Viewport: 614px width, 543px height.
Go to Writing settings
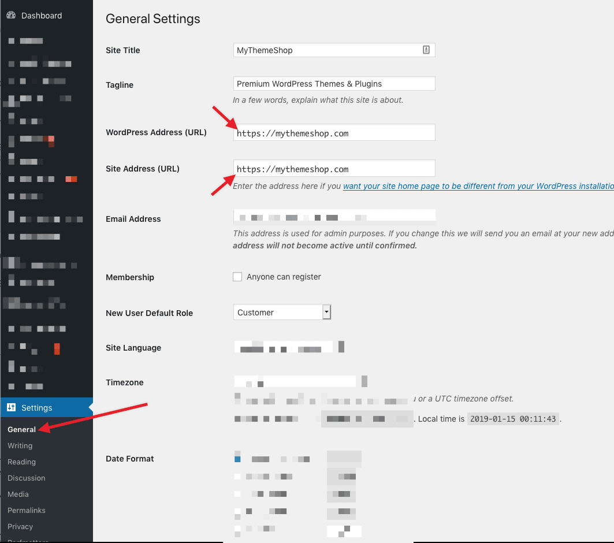[20, 445]
